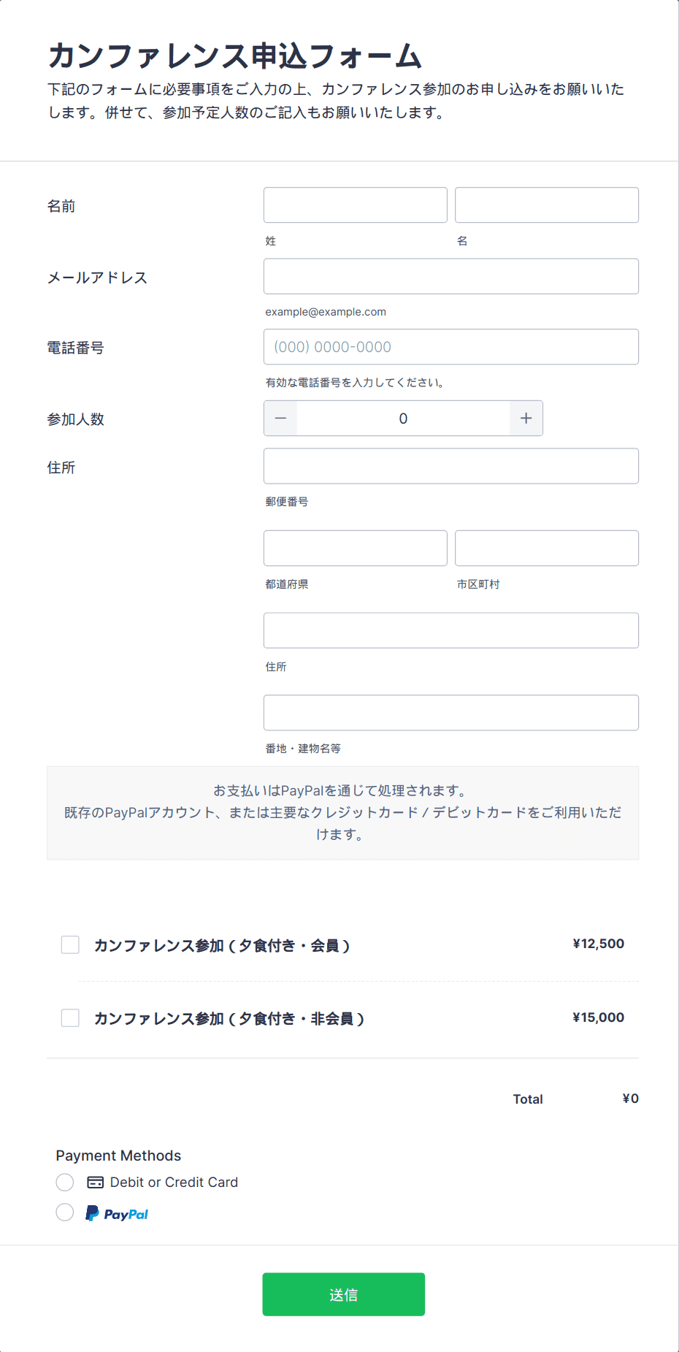Click the 郵便番号 postal code field
The height and width of the screenshot is (1352, 679).
pyautogui.click(x=451, y=466)
